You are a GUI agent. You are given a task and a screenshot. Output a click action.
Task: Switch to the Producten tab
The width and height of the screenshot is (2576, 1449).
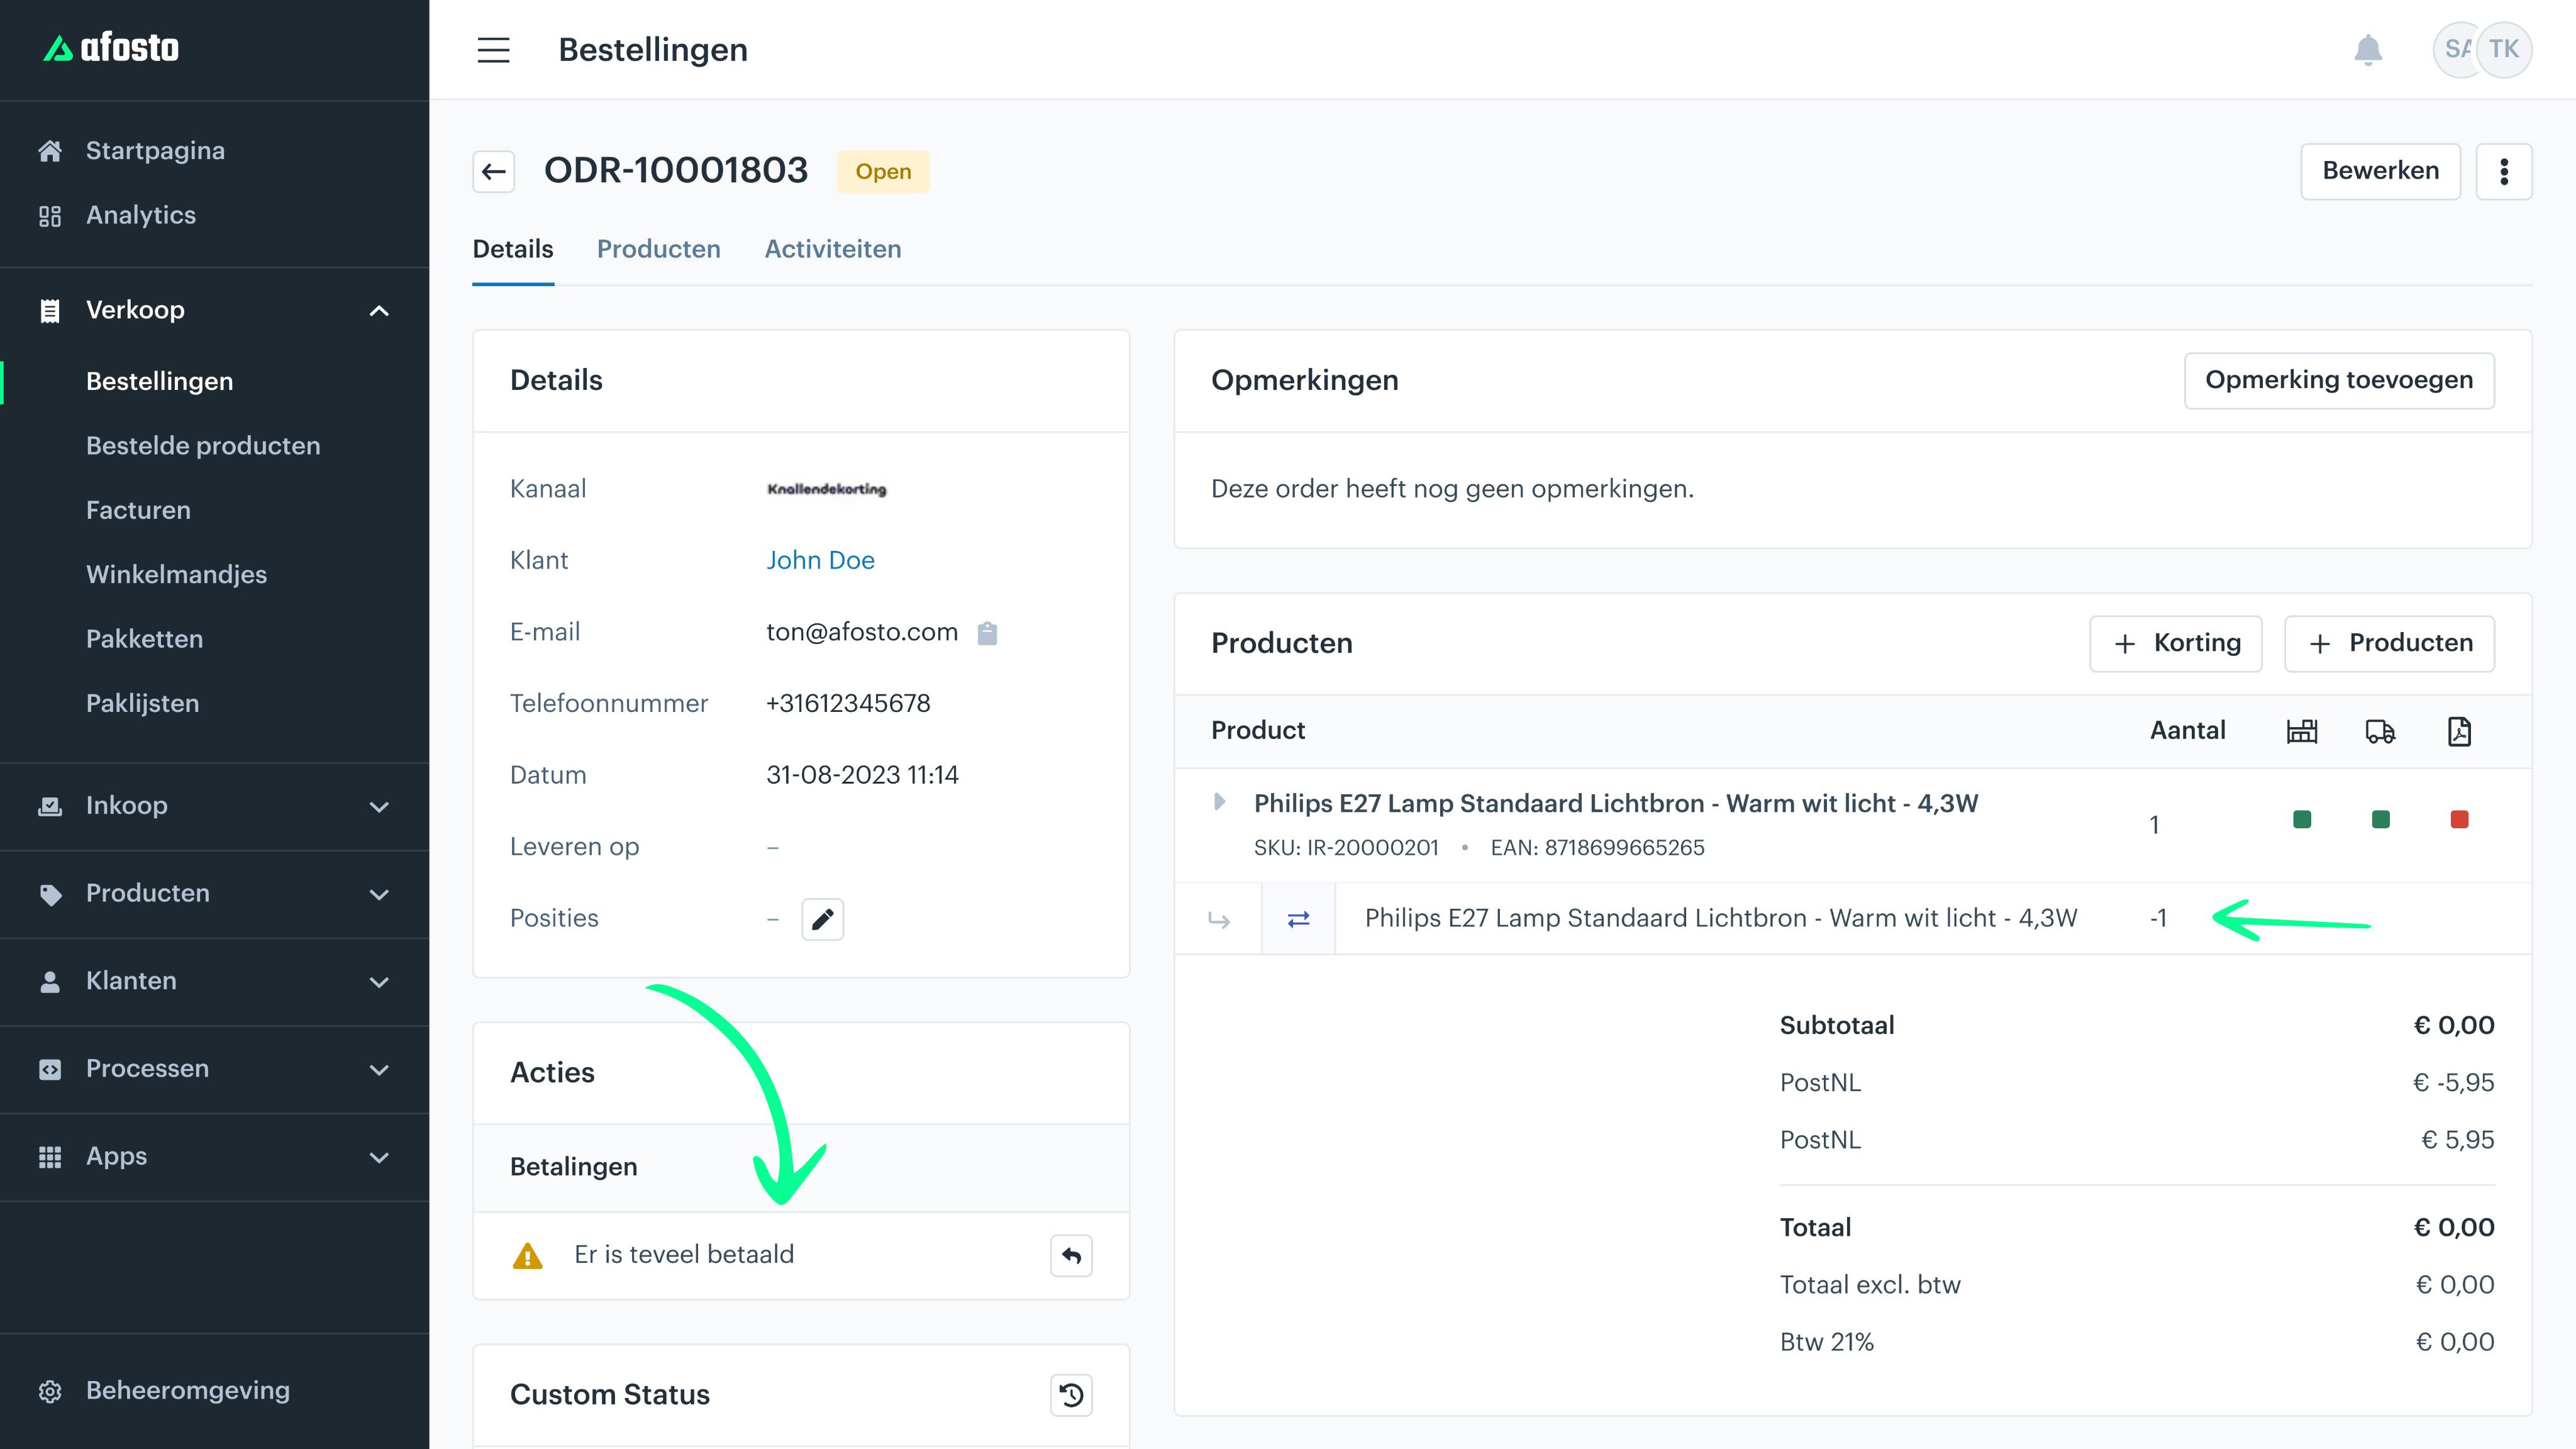(x=659, y=249)
